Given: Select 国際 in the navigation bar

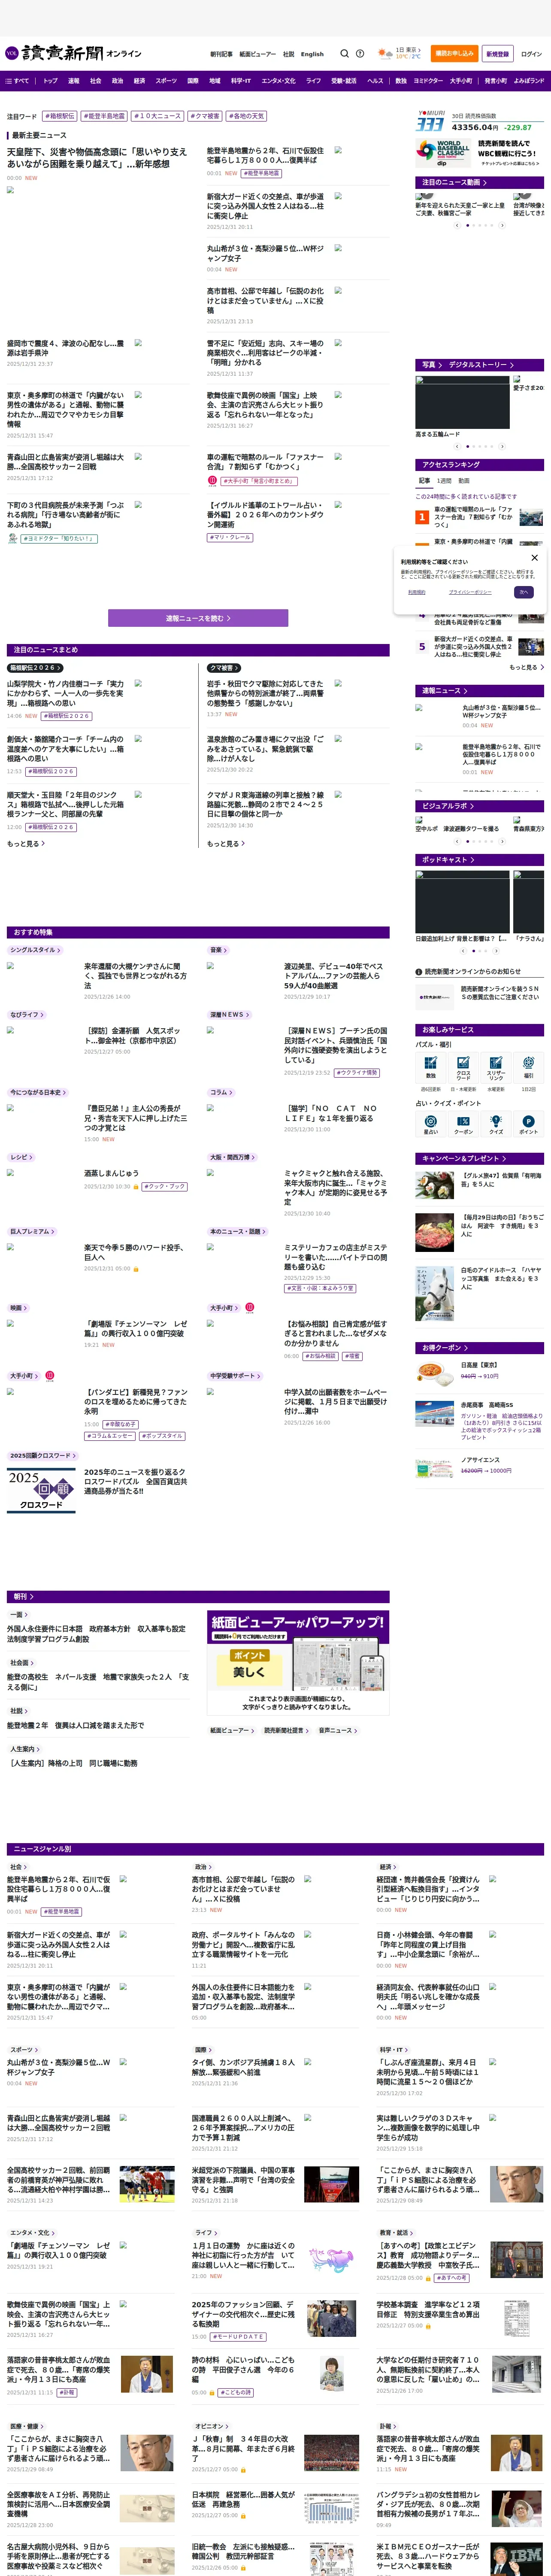Looking at the screenshot, I should 193,81.
